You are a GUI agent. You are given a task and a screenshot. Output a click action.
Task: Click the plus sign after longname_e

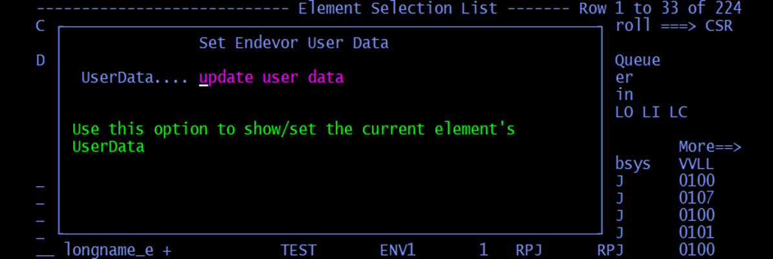[x=167, y=250]
